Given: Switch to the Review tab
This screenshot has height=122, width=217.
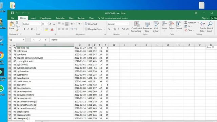Looking at the screenshot, I should coord(81,18).
